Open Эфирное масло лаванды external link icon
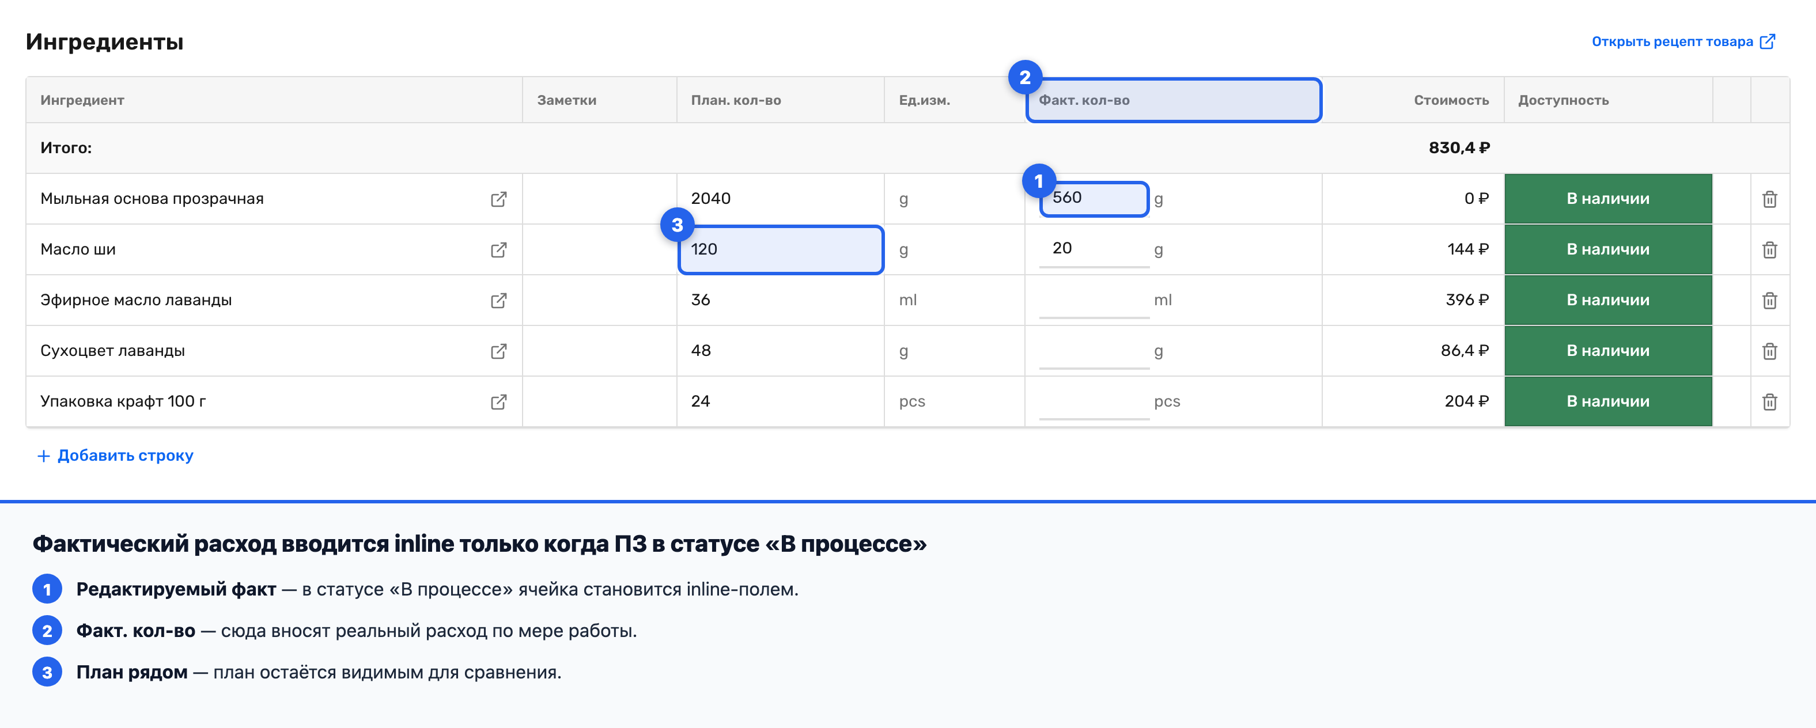This screenshot has height=728, width=1816. 498,301
